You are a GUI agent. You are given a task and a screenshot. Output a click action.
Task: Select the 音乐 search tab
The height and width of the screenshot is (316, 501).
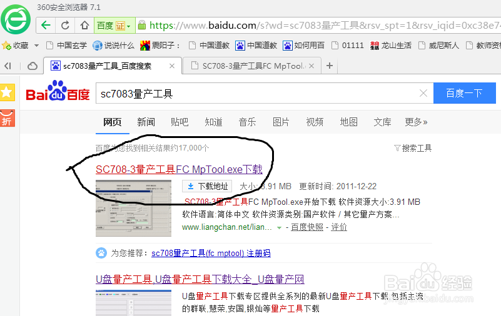247,122
